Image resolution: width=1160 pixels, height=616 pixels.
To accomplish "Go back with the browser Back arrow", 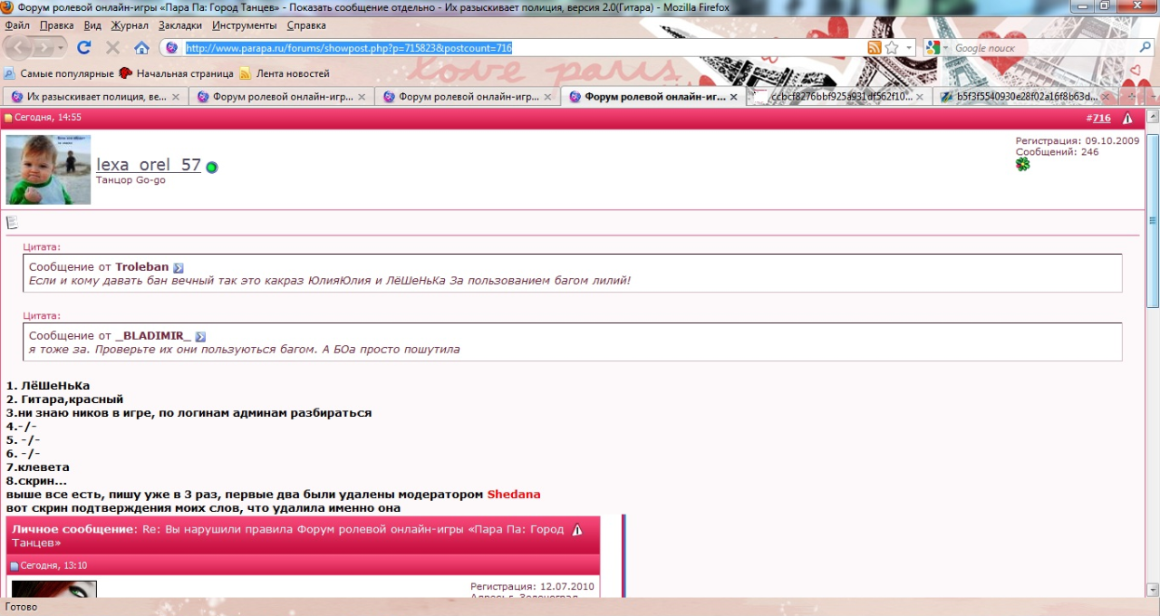I will (x=19, y=47).
